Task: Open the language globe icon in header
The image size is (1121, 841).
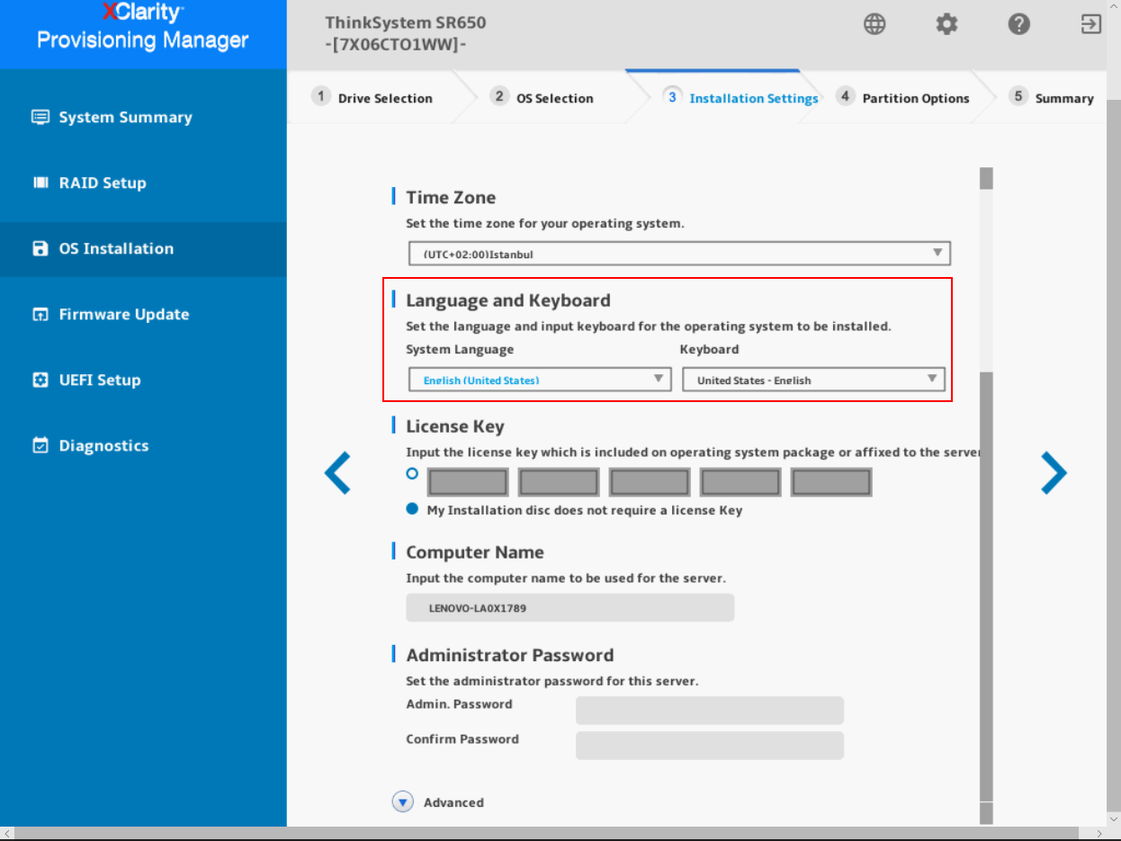Action: pos(874,24)
